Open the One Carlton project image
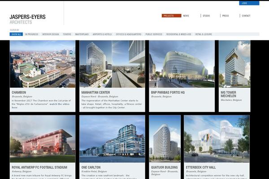Screen dimensions: 269x179 (x=112, y=139)
